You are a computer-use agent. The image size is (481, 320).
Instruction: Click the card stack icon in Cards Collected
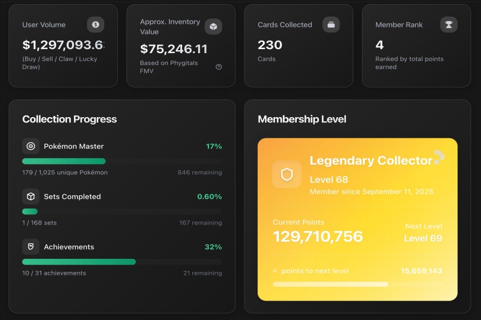point(331,25)
